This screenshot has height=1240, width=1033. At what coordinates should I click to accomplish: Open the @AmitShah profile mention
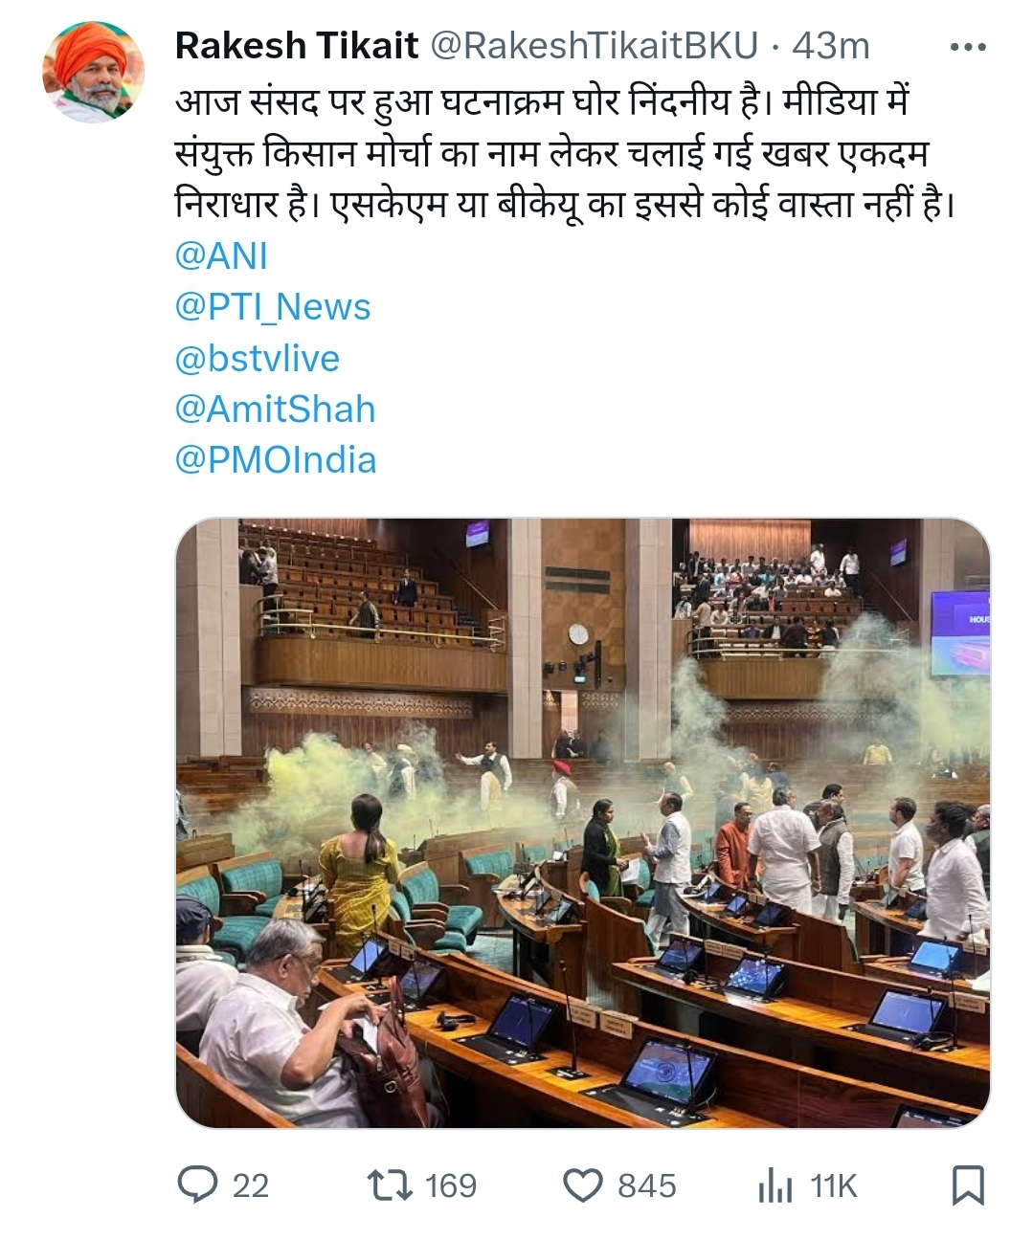coord(276,410)
